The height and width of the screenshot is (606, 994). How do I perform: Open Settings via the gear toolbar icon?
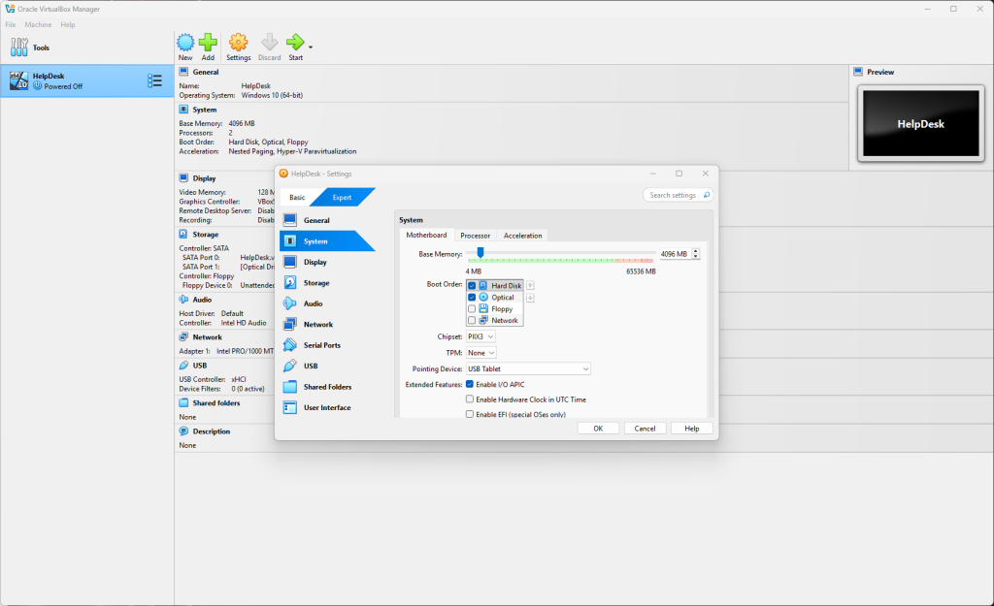(x=238, y=43)
